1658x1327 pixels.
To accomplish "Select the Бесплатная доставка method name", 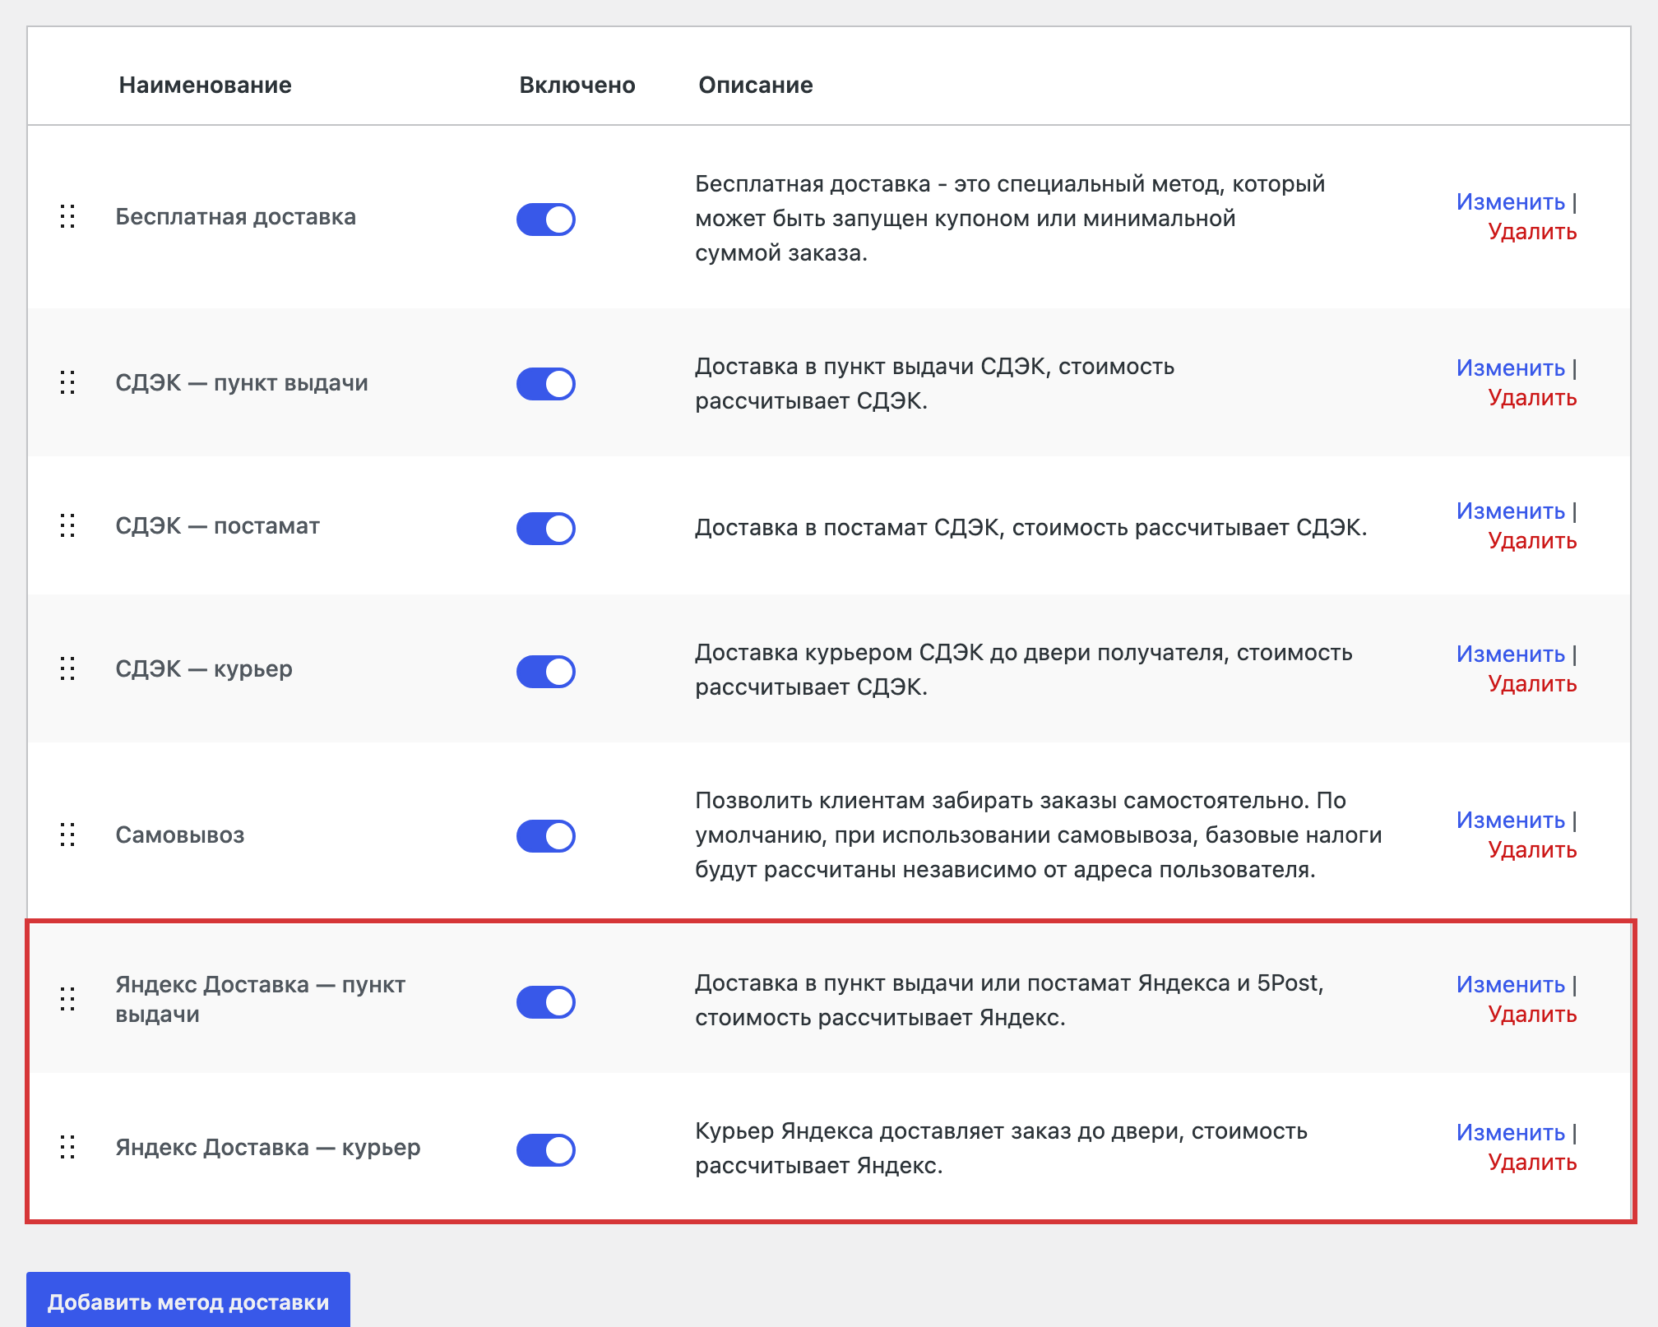I will (x=236, y=217).
